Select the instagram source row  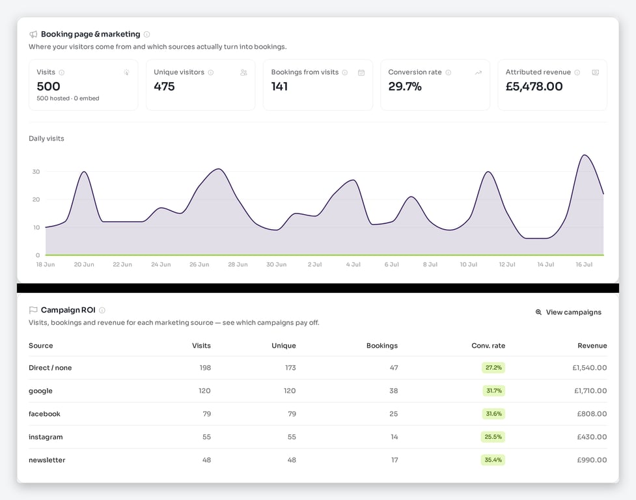click(318, 437)
